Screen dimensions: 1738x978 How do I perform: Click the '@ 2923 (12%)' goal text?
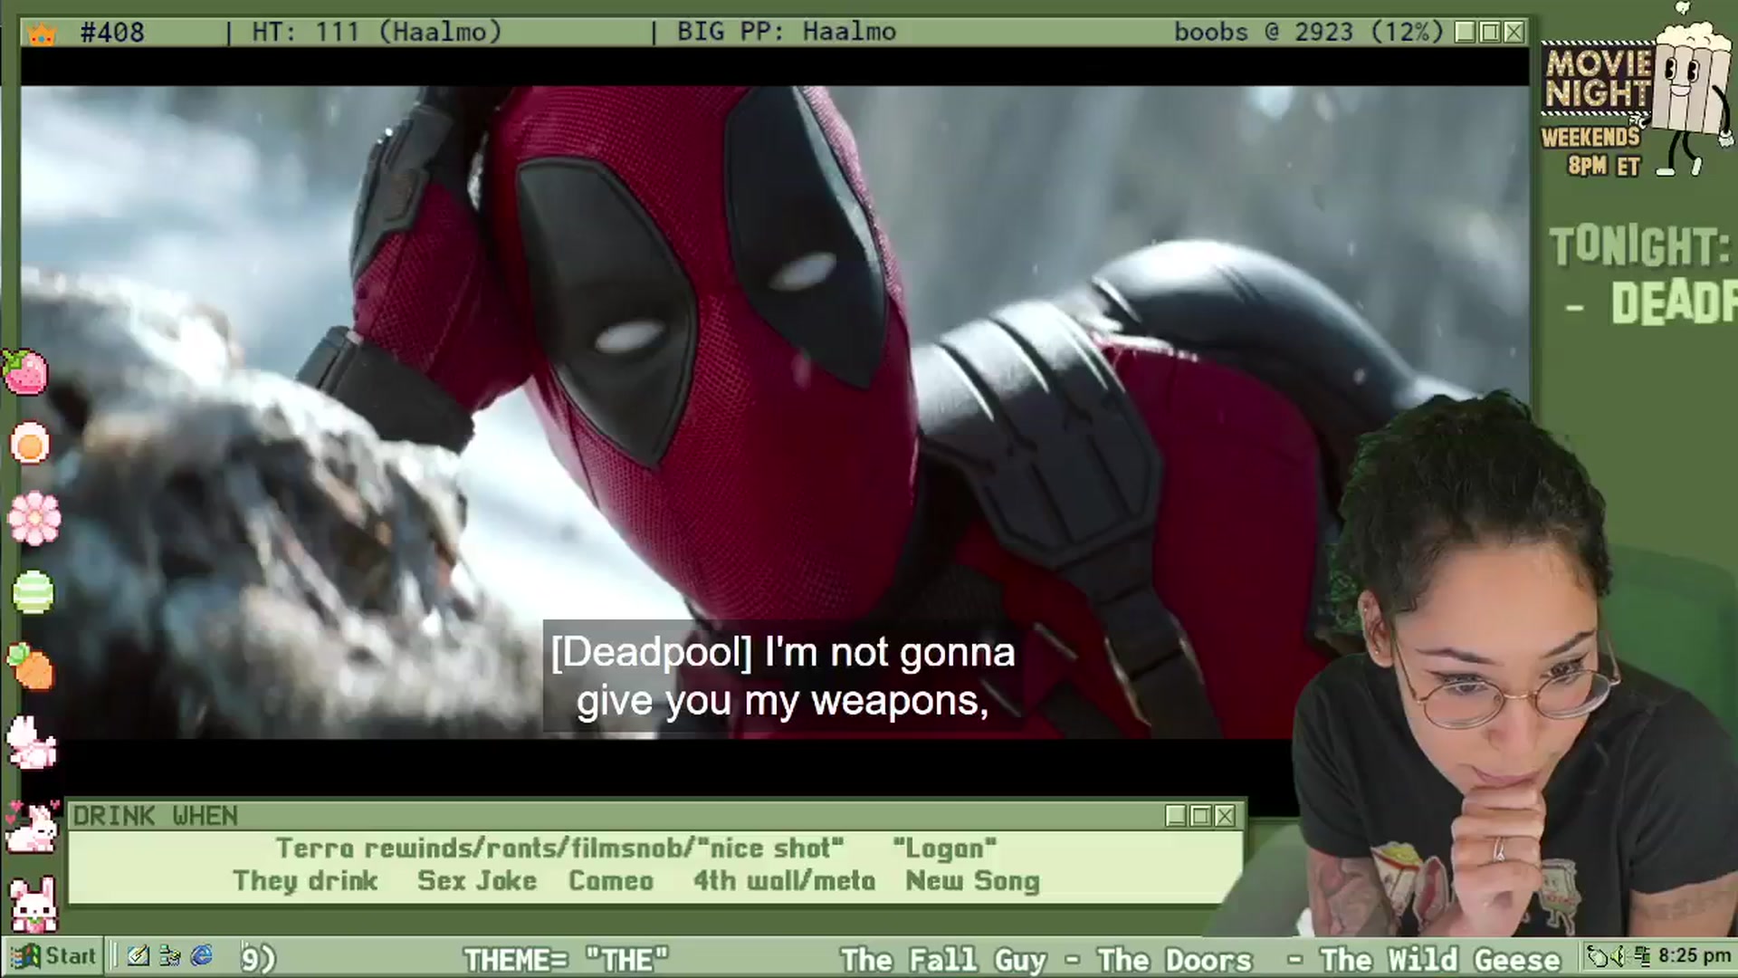(1354, 33)
